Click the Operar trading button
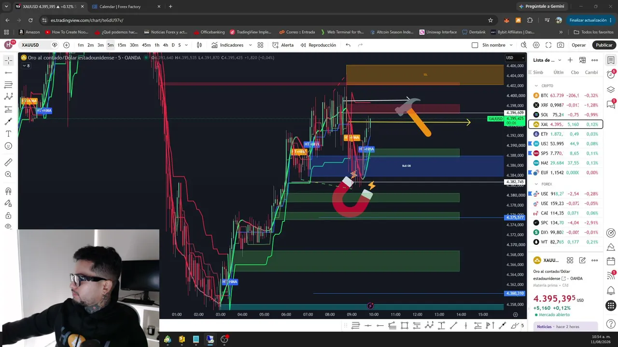This screenshot has height=347, width=618. point(578,45)
